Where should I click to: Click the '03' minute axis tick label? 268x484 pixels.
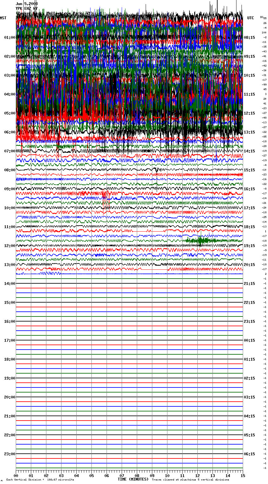click(61, 475)
